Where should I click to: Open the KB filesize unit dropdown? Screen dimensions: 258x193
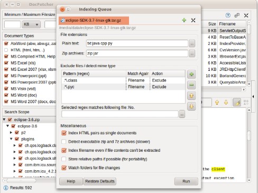tap(31, 24)
